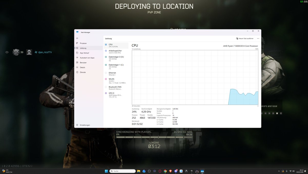Go to Autostart von Apps
Viewport: 308px width, 174px height.
pyautogui.click(x=89, y=58)
